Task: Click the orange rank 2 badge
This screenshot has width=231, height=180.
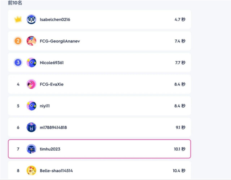Action: [x=18, y=41]
